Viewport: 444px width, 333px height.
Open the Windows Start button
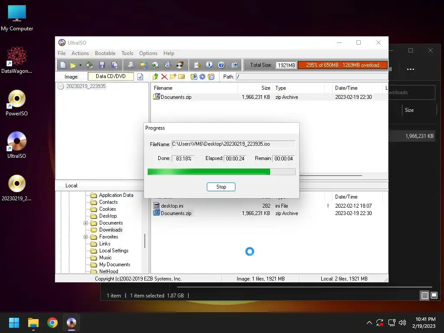tap(14, 323)
